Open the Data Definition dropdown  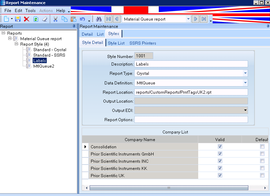pos(245,83)
